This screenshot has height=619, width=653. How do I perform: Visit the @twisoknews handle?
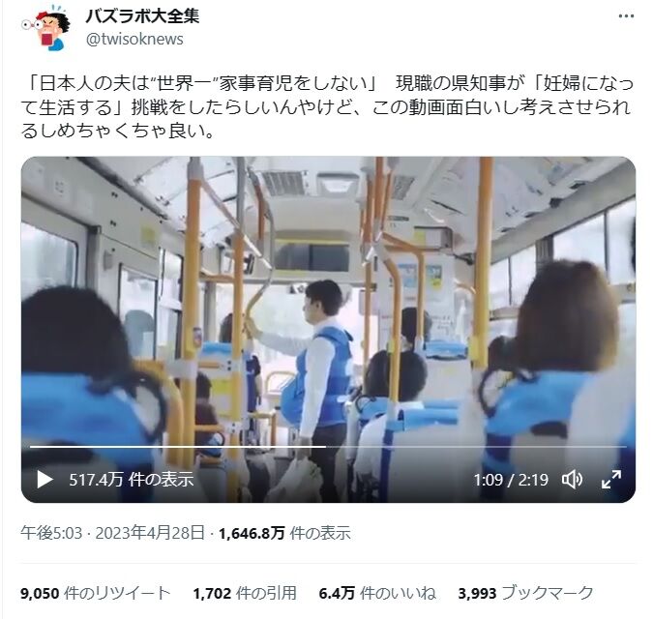[134, 39]
